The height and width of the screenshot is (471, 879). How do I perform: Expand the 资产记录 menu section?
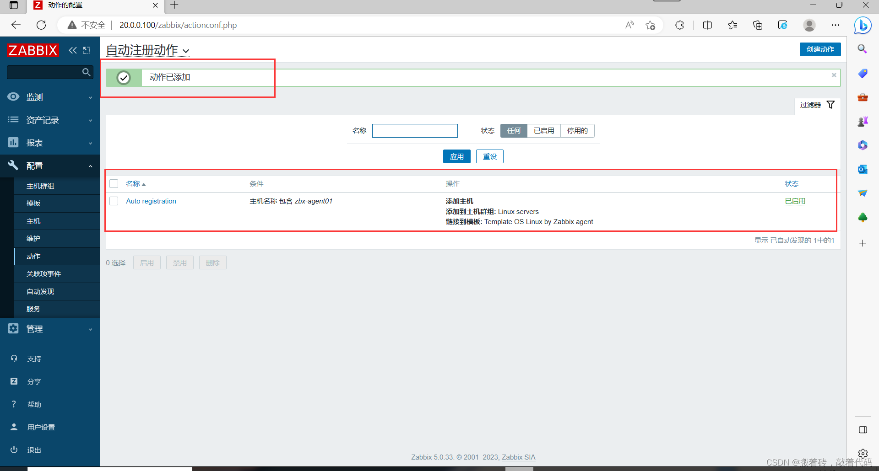click(x=50, y=120)
